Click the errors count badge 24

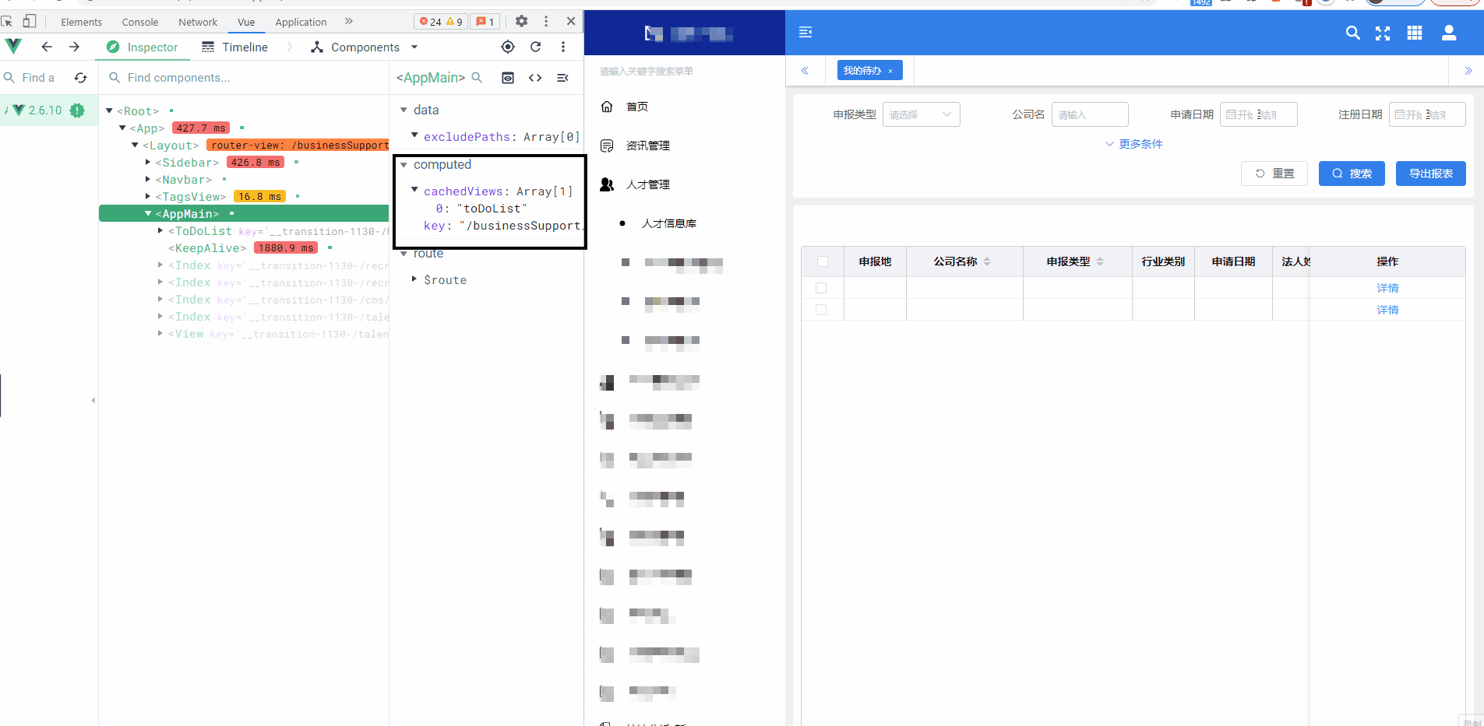[x=430, y=22]
